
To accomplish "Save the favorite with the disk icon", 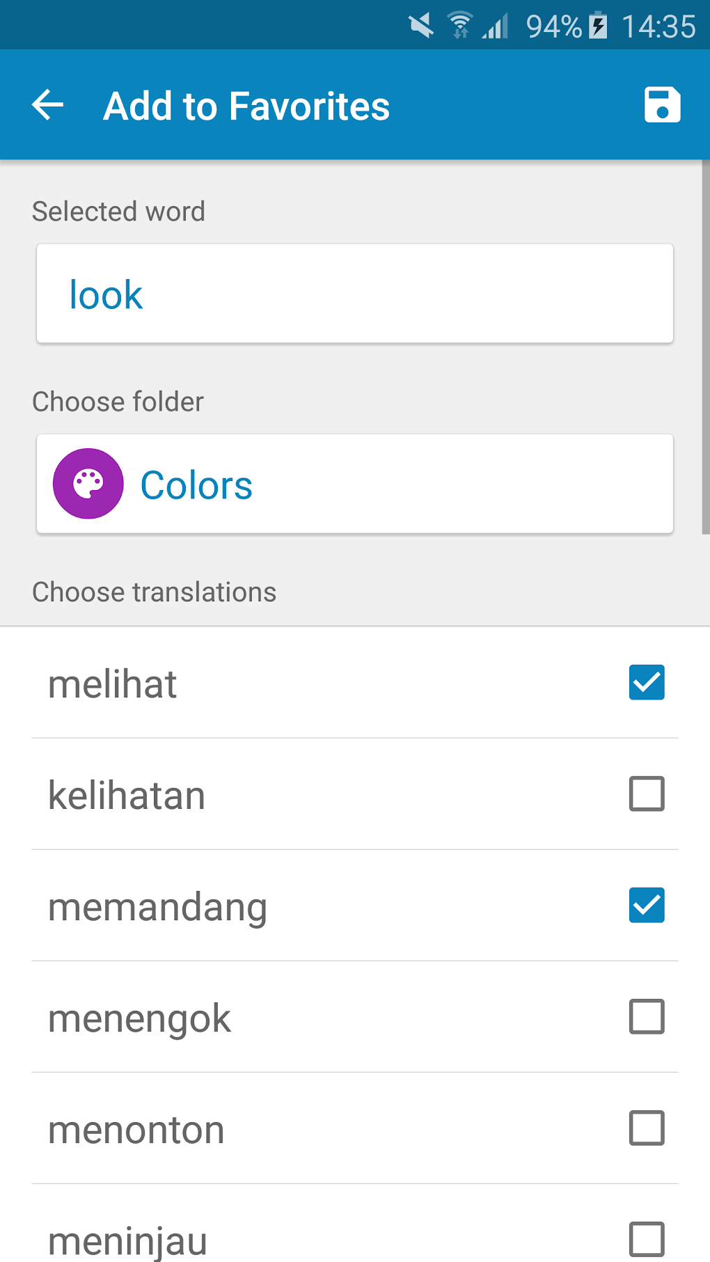I will click(x=662, y=105).
